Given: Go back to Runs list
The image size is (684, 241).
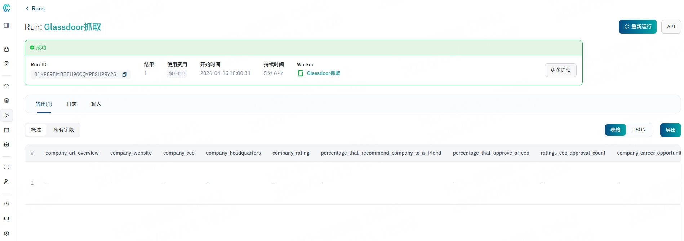Looking at the screenshot, I should point(35,9).
